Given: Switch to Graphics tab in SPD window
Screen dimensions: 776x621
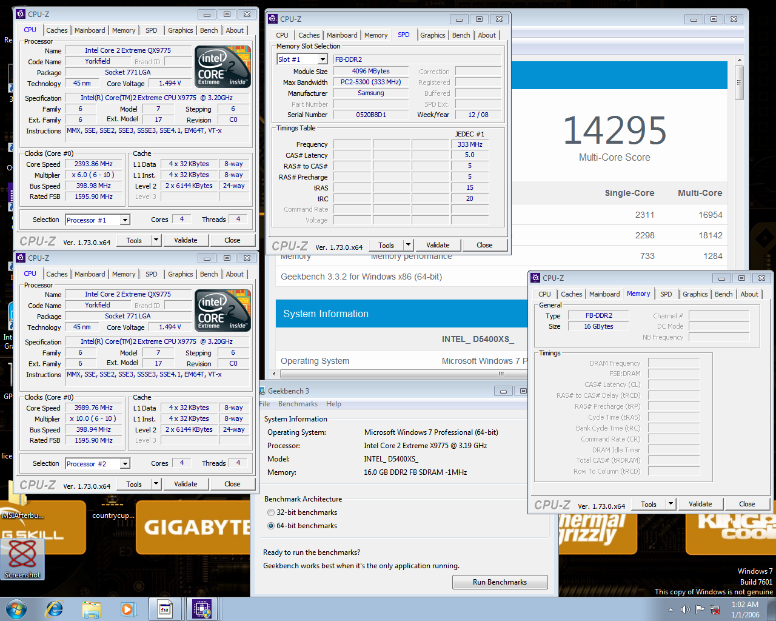Looking at the screenshot, I should pos(433,35).
